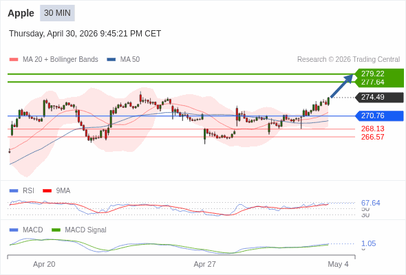Click the Research Trading Central copyright text
Viewport: 406px width, 275px height.
pyautogui.click(x=348, y=60)
